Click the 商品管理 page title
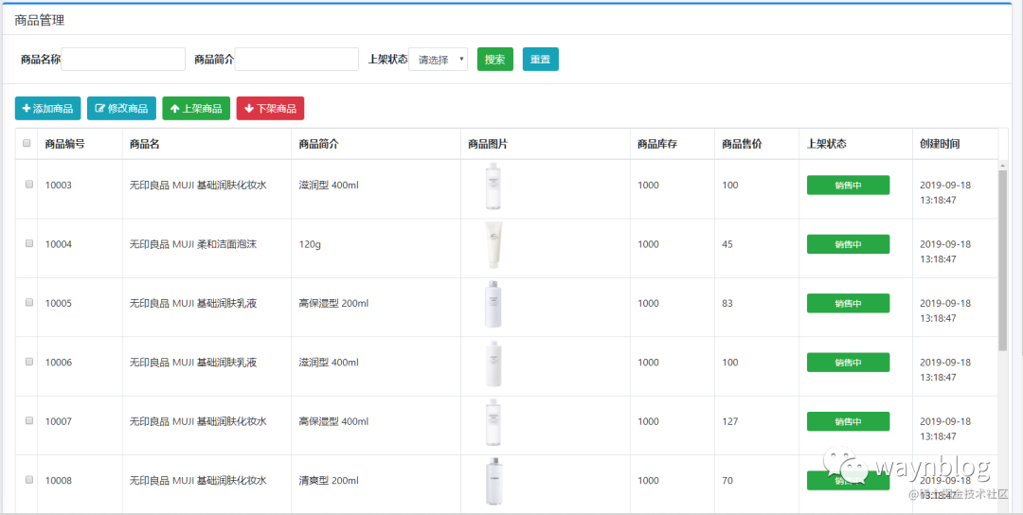 tap(39, 20)
